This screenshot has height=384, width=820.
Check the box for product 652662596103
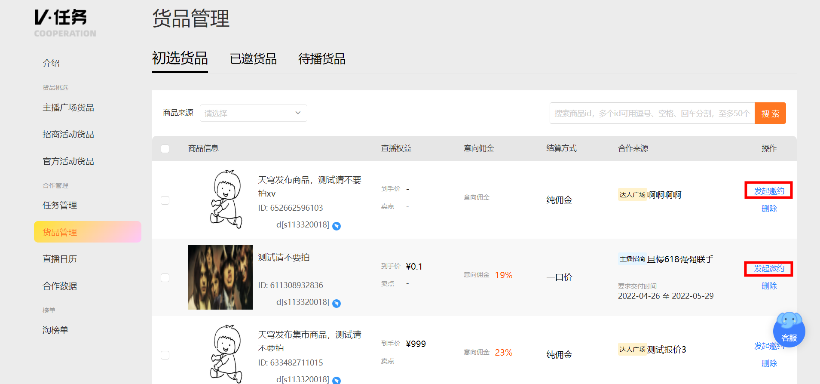coord(165,200)
